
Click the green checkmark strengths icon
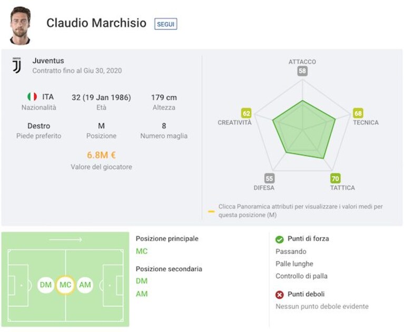tap(279, 239)
